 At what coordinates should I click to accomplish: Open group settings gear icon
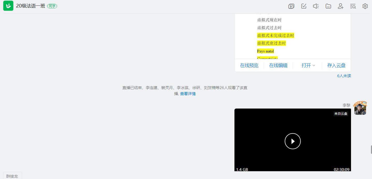pyautogui.click(x=365, y=6)
